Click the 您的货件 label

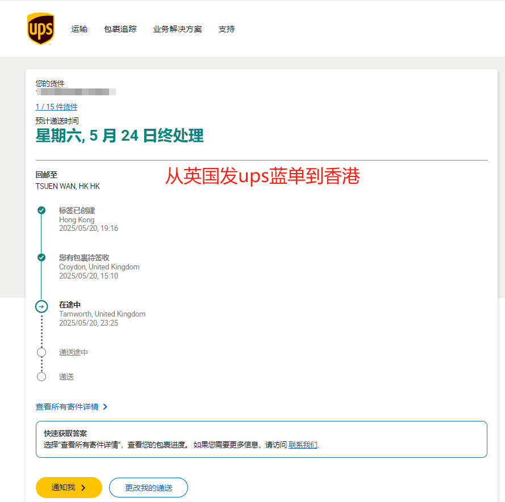(x=50, y=83)
